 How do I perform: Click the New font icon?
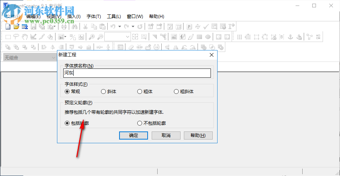8,27
